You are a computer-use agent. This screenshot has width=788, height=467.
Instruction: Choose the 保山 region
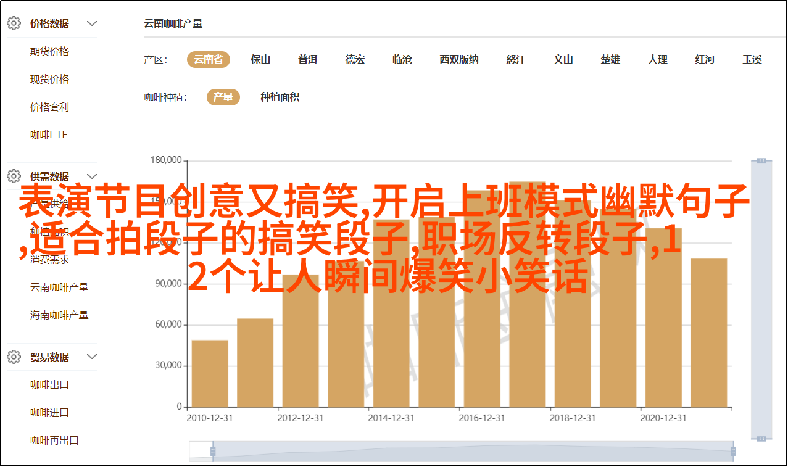pyautogui.click(x=260, y=60)
